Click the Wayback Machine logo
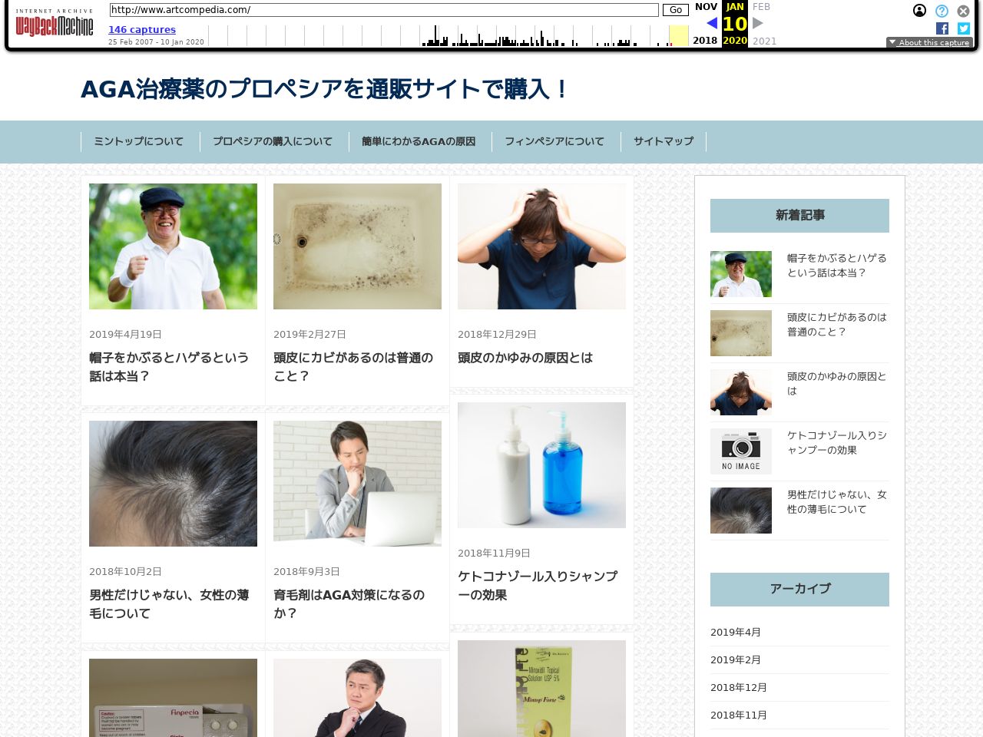 pos(54,25)
